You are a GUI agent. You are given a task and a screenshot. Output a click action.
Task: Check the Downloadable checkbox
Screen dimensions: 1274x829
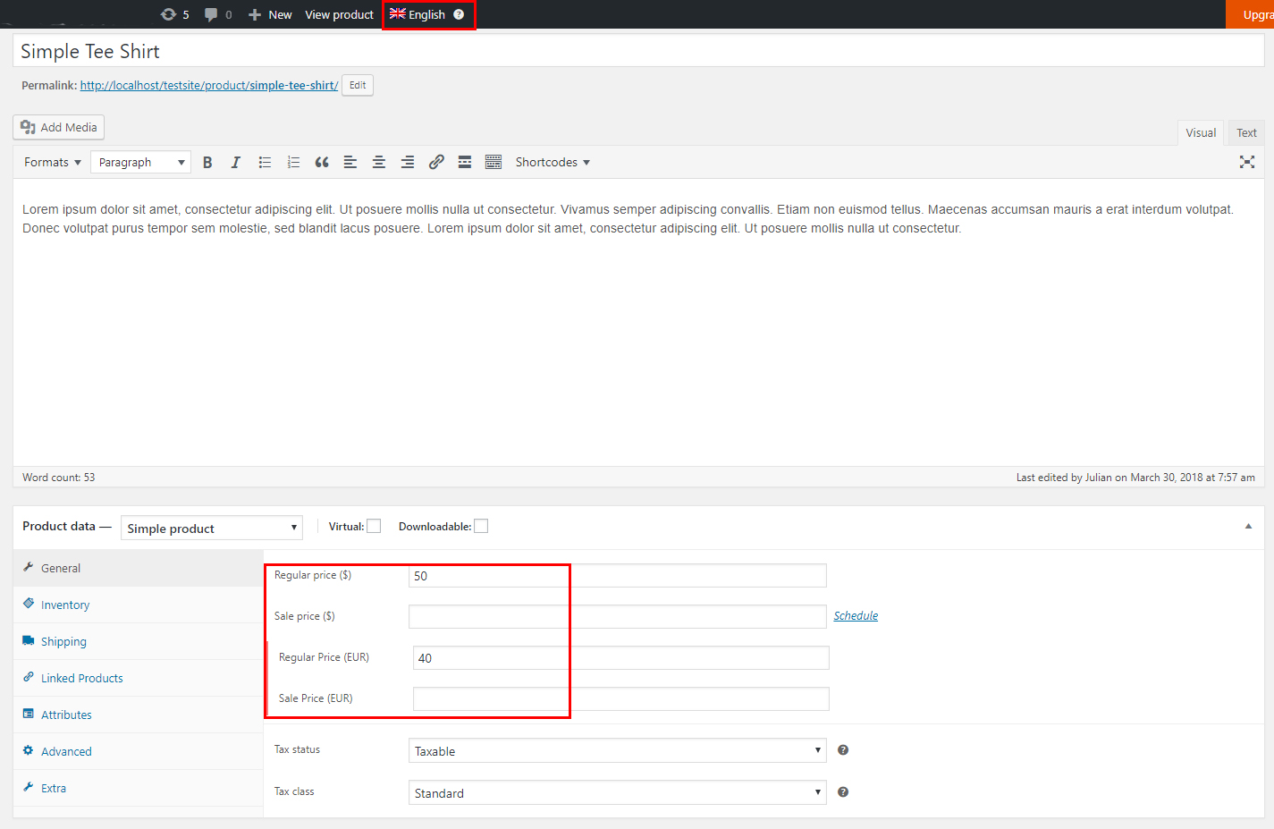(481, 527)
